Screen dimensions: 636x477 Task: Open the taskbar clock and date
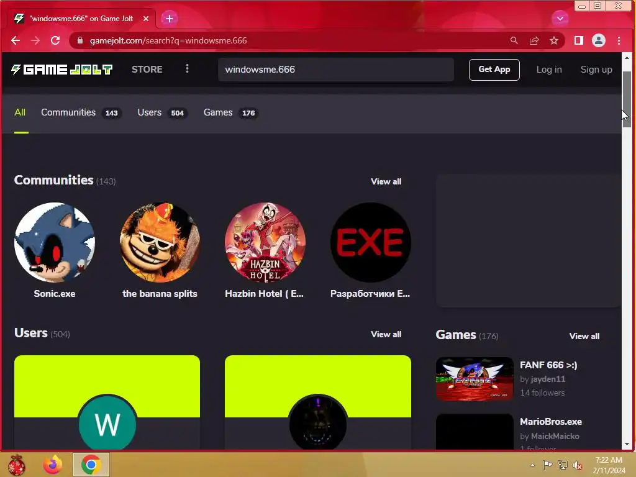(x=609, y=465)
